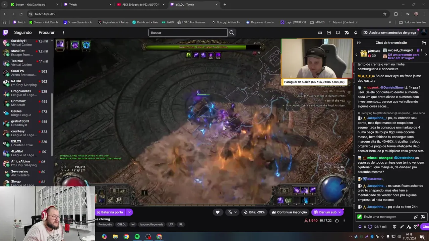Viewport: 429px width, 241px height.
Task: Open SuraFPS channel in sidebar
Action: tap(26, 73)
